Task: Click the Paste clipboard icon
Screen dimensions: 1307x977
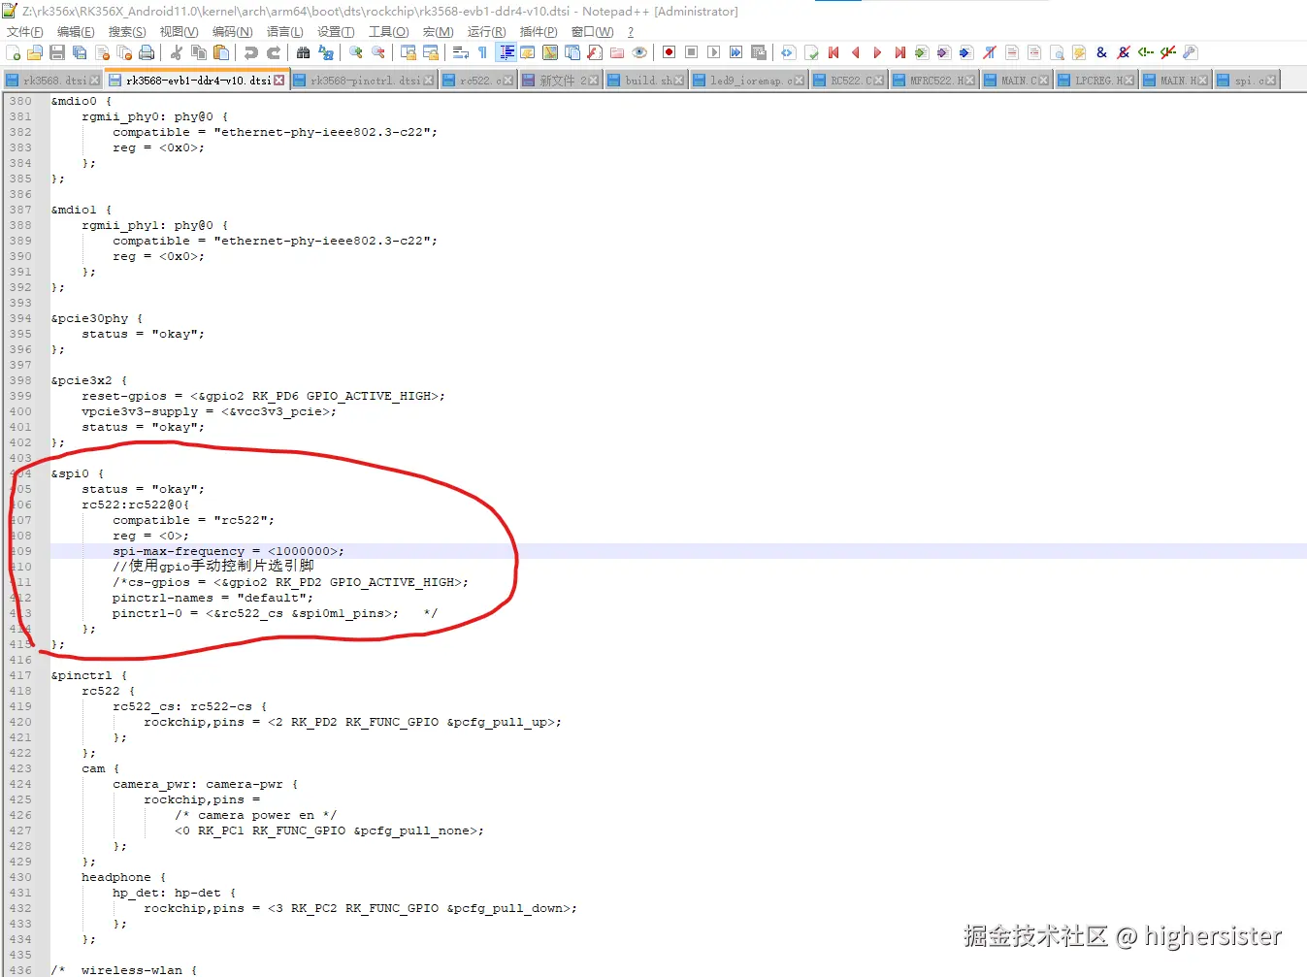Action: pos(221,52)
